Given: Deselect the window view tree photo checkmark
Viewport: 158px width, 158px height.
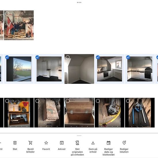Looking at the screenshot, I should click(x=7, y=57).
